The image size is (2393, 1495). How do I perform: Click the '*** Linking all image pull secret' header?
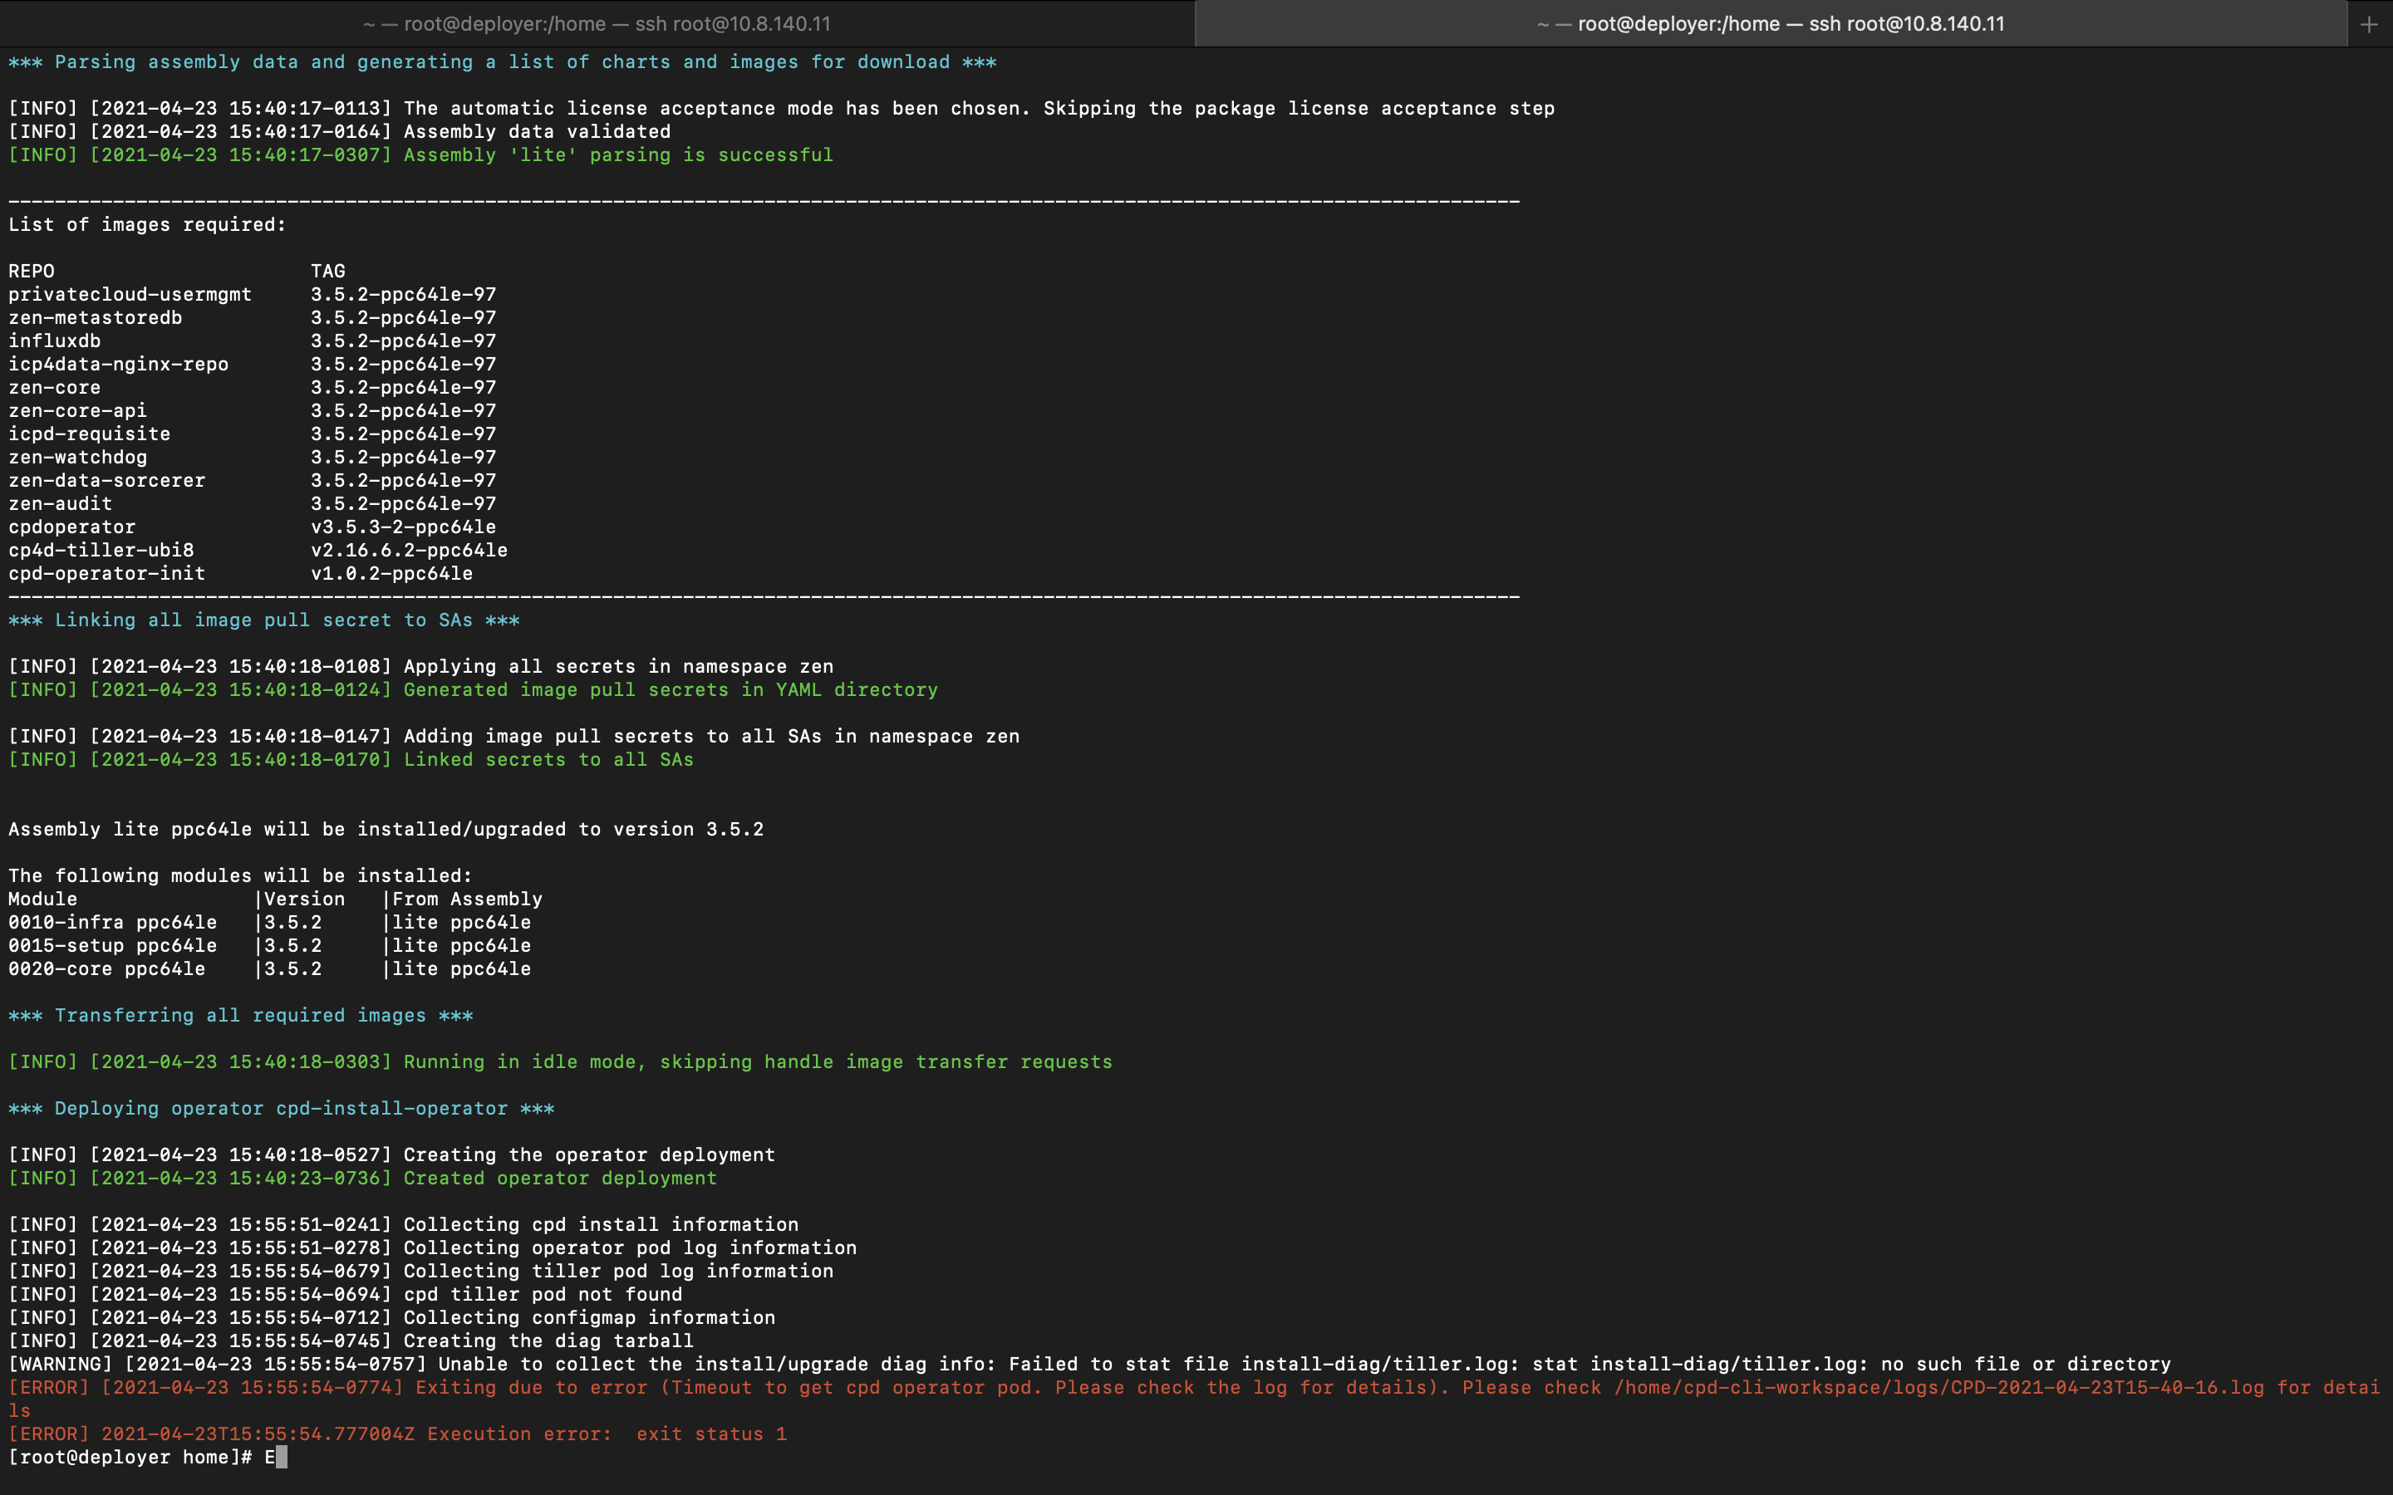tap(264, 620)
